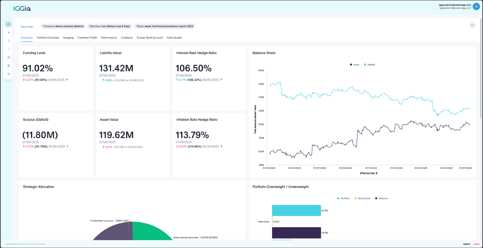483x248 pixels.
Task: Switch to the Portfolio Overview tab
Action: coord(48,37)
